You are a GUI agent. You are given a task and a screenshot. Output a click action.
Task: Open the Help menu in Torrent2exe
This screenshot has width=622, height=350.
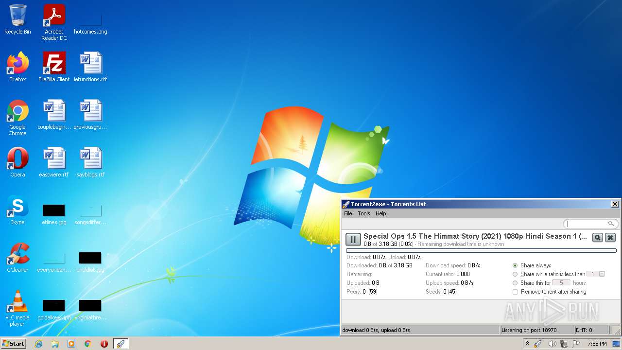(381, 213)
